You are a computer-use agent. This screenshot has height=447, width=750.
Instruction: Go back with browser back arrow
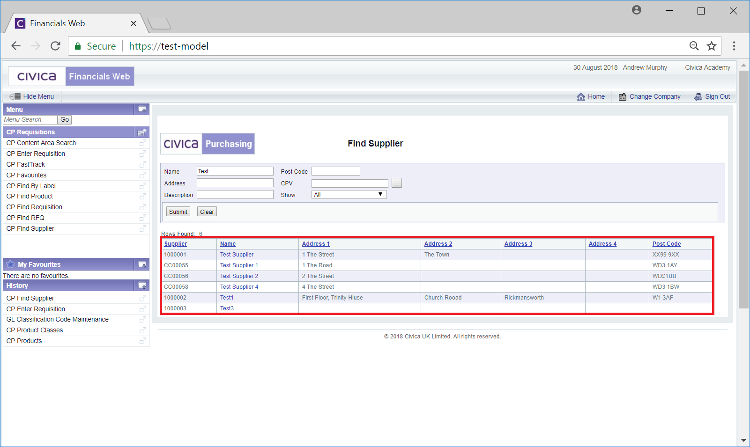click(16, 46)
